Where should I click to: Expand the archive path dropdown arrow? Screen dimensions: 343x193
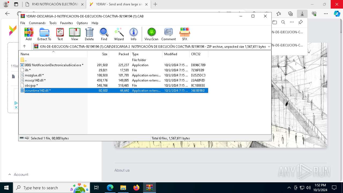[x=269, y=47]
